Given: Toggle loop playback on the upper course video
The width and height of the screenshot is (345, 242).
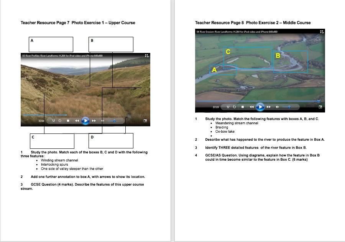Looking at the screenshot, I should (59, 120).
